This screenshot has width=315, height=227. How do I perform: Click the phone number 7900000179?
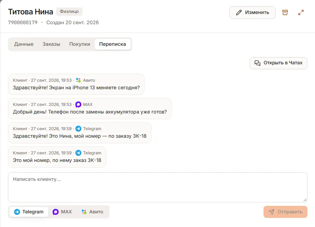click(x=23, y=22)
